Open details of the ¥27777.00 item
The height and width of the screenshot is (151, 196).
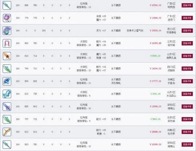[187, 81]
